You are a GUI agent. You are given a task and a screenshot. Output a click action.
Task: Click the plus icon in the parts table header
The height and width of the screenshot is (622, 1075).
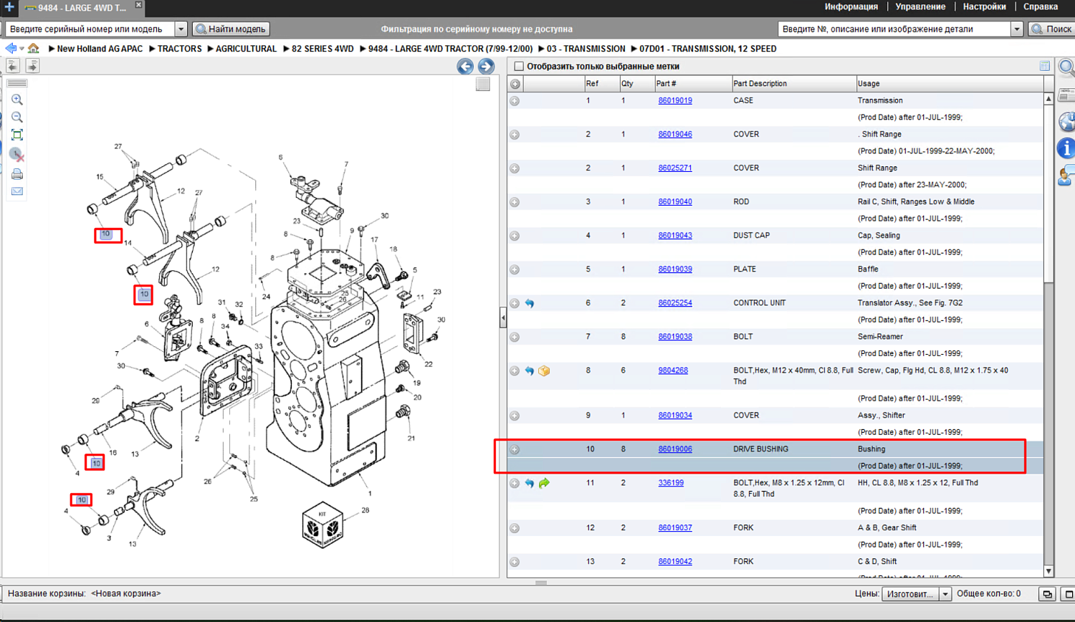515,84
